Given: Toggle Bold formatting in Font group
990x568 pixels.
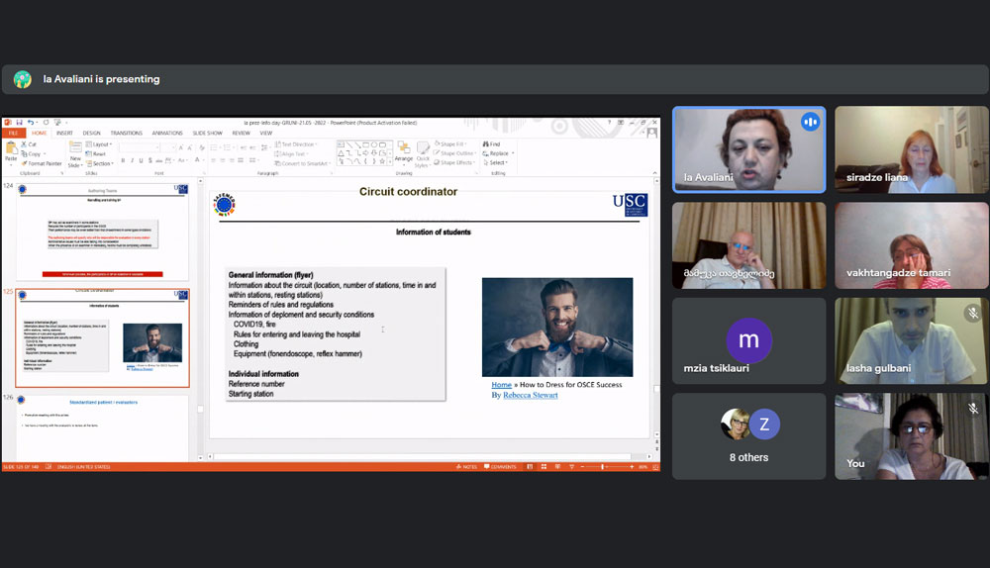Looking at the screenshot, I should (124, 160).
